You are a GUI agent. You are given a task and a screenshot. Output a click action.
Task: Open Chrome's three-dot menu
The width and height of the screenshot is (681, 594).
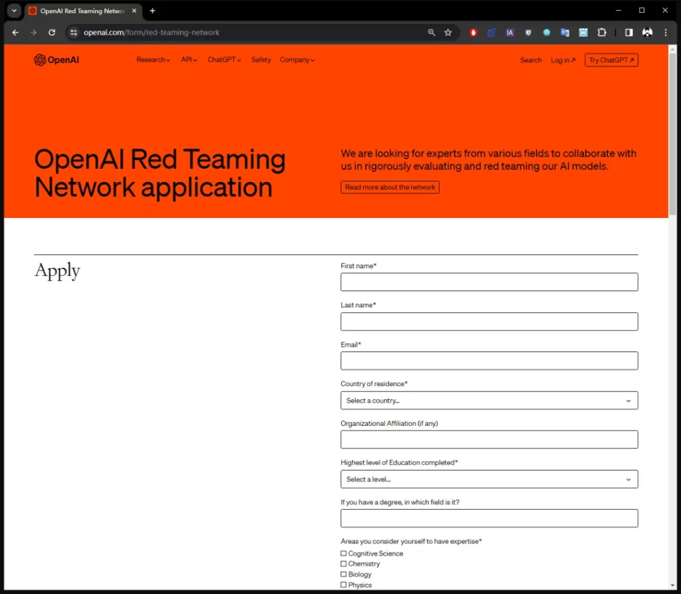coord(666,33)
